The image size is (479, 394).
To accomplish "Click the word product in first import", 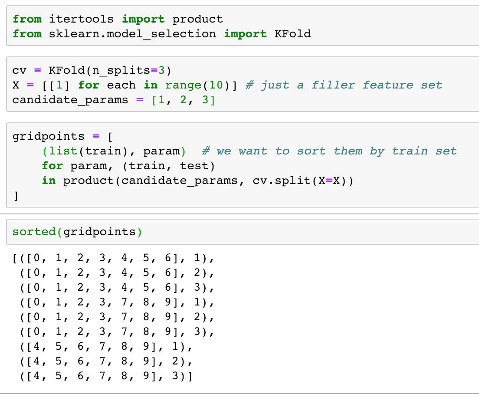I will (197, 19).
